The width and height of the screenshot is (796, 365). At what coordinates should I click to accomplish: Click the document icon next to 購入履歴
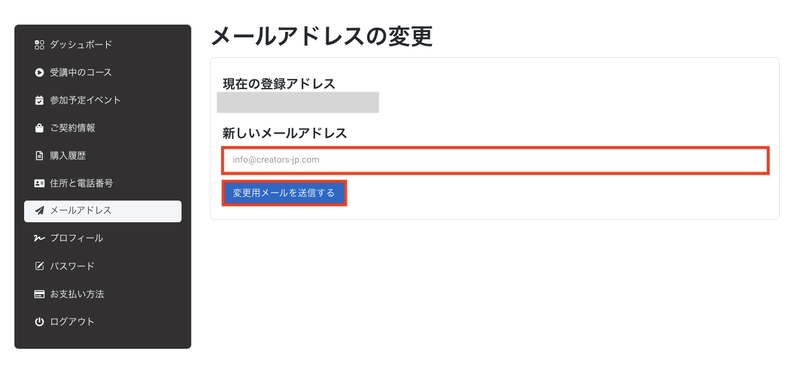(39, 155)
